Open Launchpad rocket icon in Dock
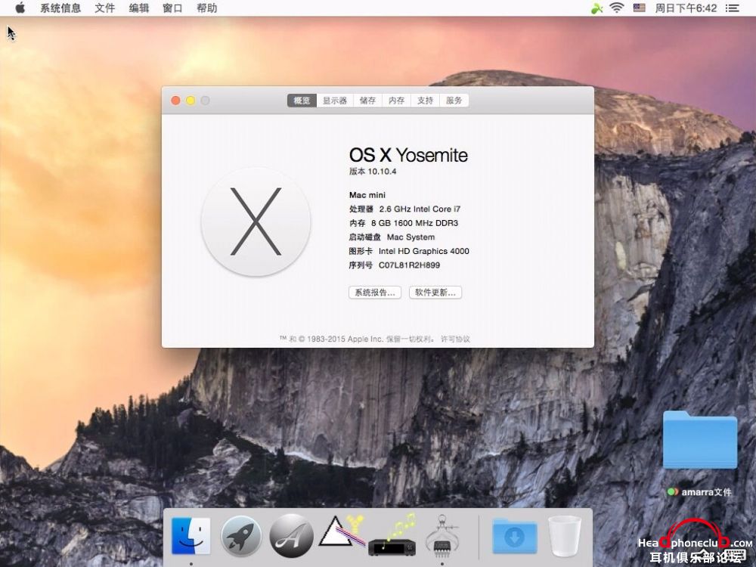This screenshot has height=567, width=756. 241,536
